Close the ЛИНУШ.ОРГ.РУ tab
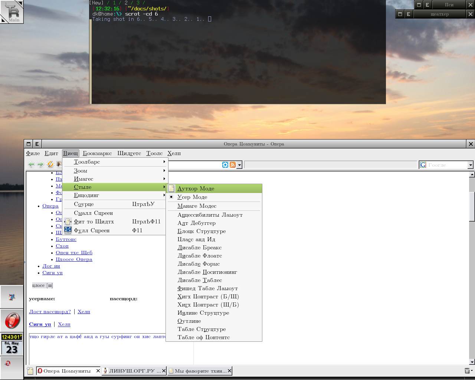 coord(164,371)
